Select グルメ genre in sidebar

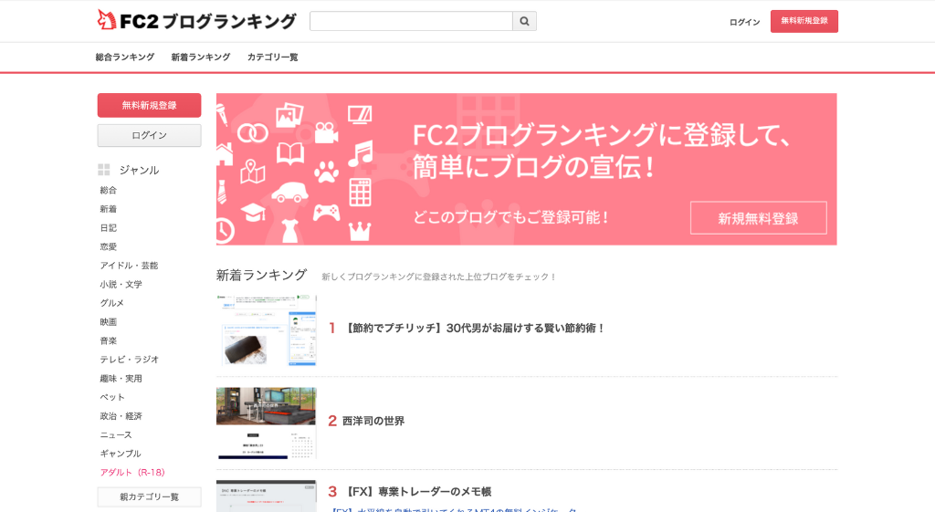[x=112, y=303]
